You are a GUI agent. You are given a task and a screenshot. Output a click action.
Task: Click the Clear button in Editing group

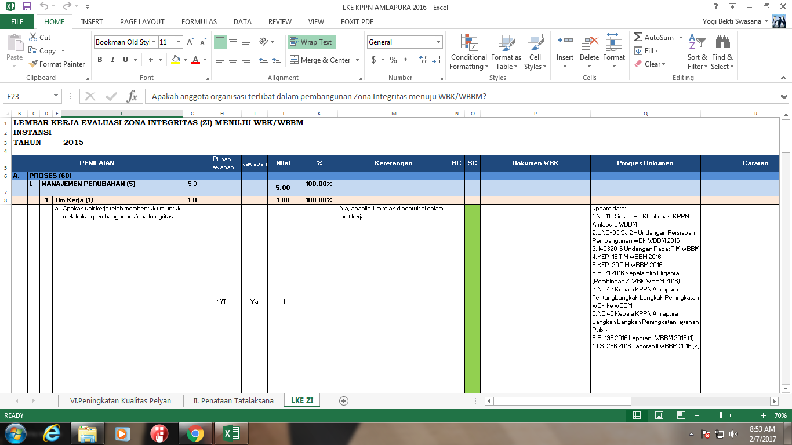click(650, 64)
